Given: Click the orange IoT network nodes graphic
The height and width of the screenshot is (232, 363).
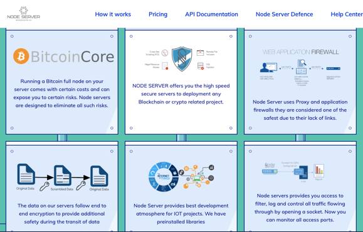Looking at the screenshot, I should pyautogui.click(x=197, y=176).
